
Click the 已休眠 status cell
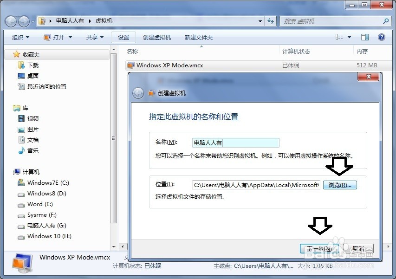291,65
